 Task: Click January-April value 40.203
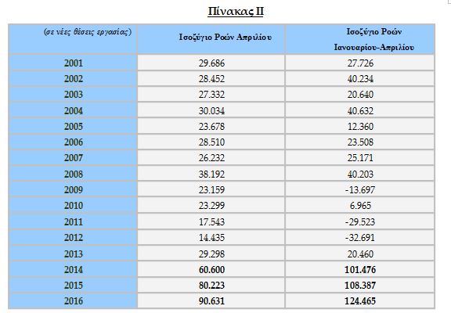click(x=360, y=174)
